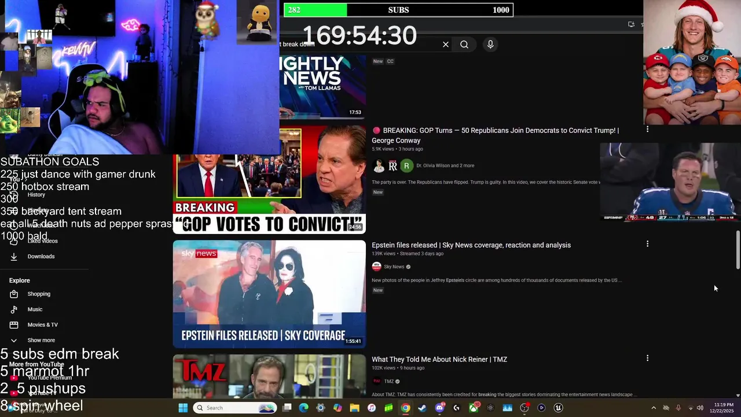This screenshot has height=417, width=741.
Task: Click the '102K views' text under TMZ video
Action: tap(383, 368)
